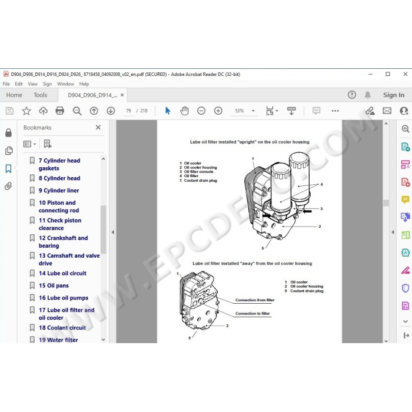Open the Edit menu
This screenshot has height=412, width=412.
click(19, 84)
